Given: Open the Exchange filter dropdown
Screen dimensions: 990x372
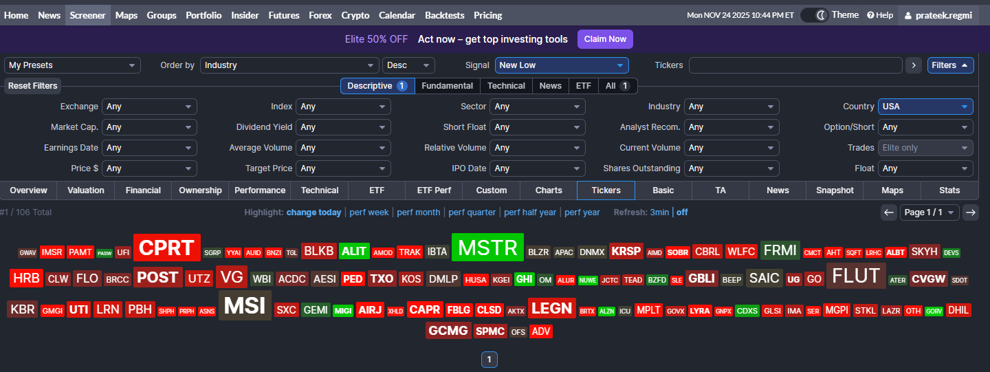Looking at the screenshot, I should (x=149, y=107).
